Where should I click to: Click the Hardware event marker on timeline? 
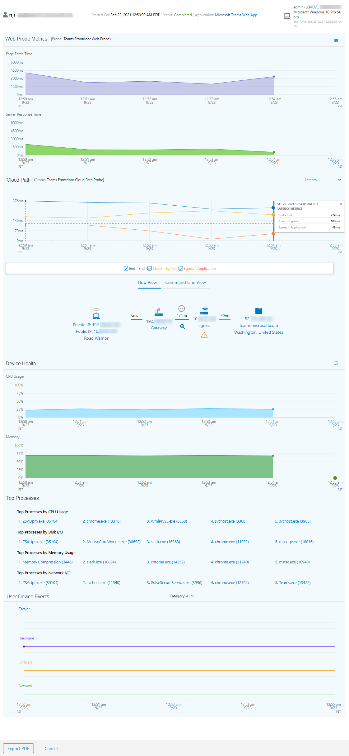(x=24, y=647)
